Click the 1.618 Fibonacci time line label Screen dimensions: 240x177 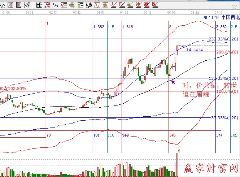(127, 27)
